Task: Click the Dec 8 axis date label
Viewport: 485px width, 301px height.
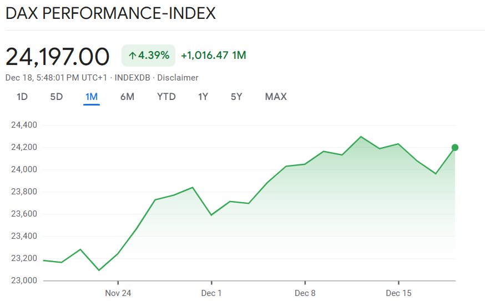Action: click(x=305, y=293)
